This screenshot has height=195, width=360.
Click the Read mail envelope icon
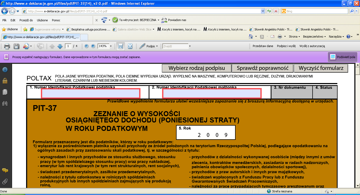[272, 37]
